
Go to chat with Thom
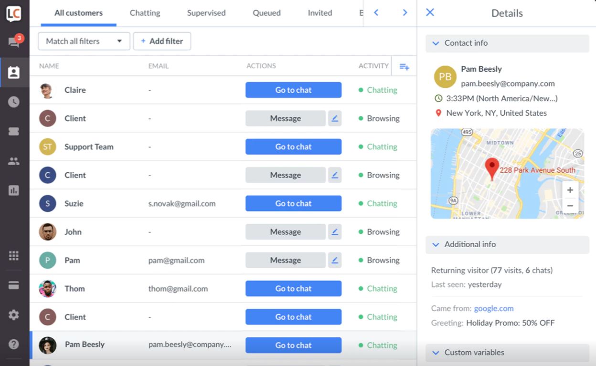(x=293, y=288)
